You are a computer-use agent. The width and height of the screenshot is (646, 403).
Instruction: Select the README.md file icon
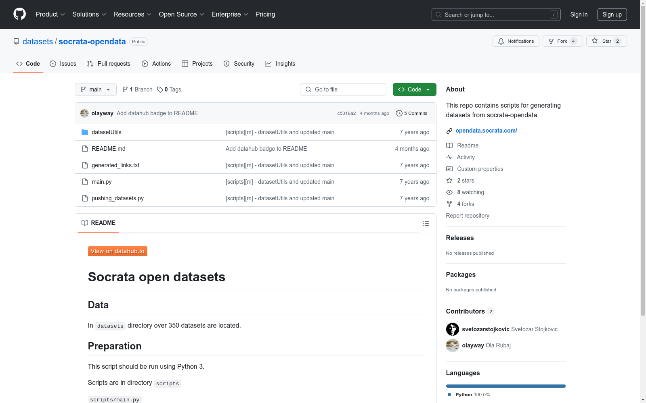[85, 149]
